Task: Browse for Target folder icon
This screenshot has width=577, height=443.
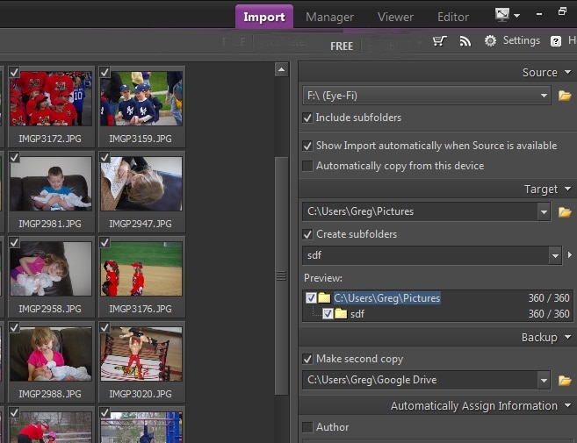Action: pyautogui.click(x=565, y=212)
